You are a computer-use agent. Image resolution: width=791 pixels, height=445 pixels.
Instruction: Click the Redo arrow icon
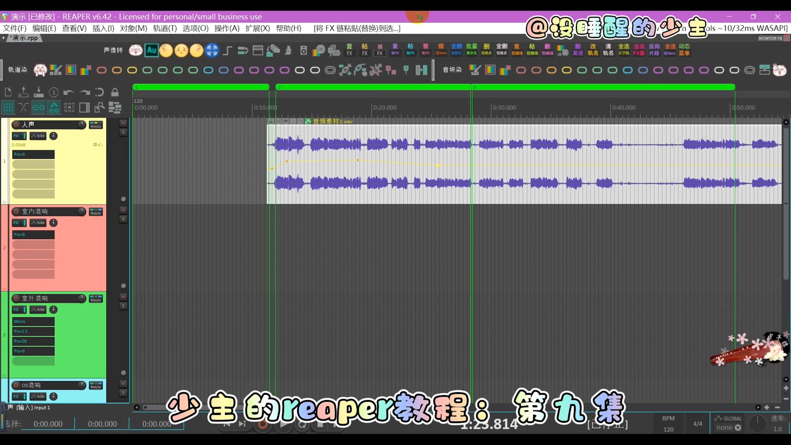pyautogui.click(x=84, y=92)
